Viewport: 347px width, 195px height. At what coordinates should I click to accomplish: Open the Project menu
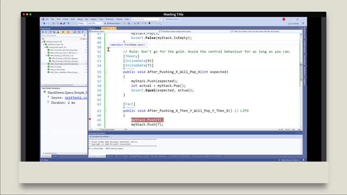[x=66, y=19]
